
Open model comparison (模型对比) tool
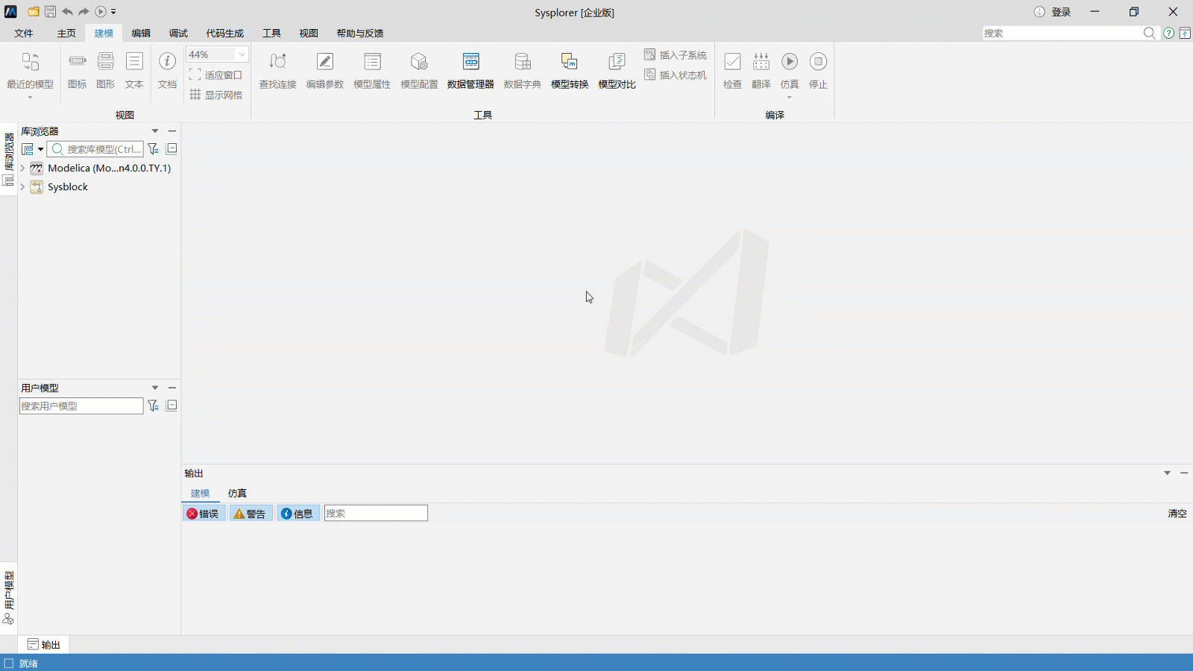pyautogui.click(x=617, y=70)
